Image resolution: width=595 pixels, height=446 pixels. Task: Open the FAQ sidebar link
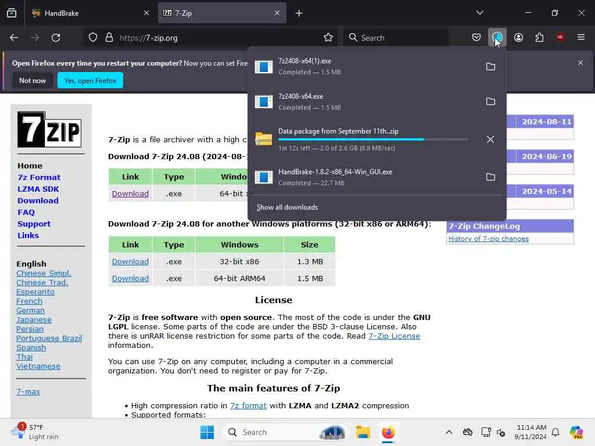point(26,213)
